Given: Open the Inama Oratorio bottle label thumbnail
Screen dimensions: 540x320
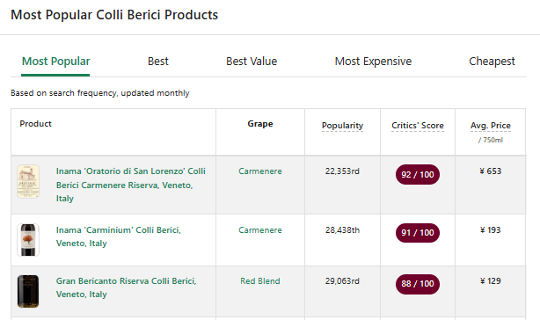Looking at the screenshot, I should 28,182.
